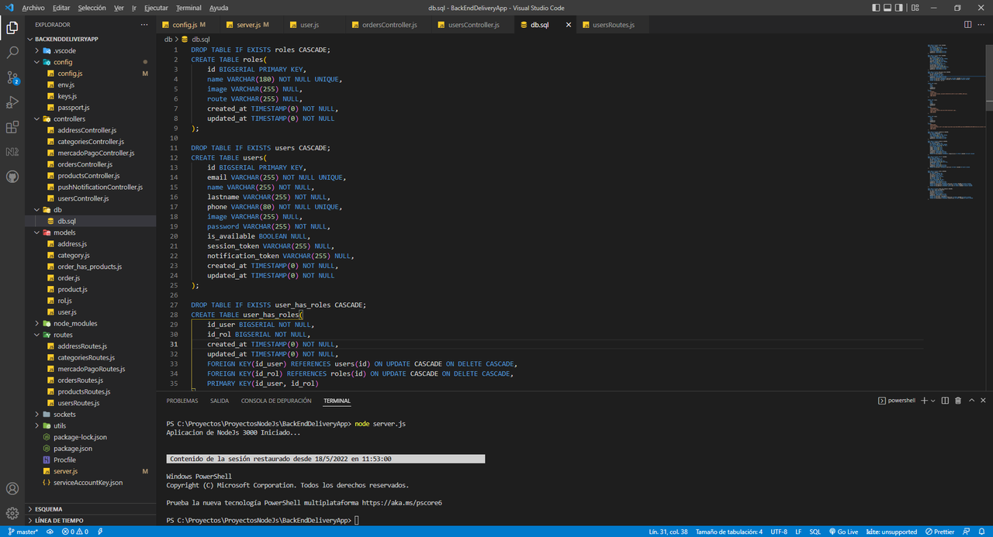Switch to the PROBLEMAS panel tab
Image resolution: width=993 pixels, height=537 pixels.
[x=182, y=401]
